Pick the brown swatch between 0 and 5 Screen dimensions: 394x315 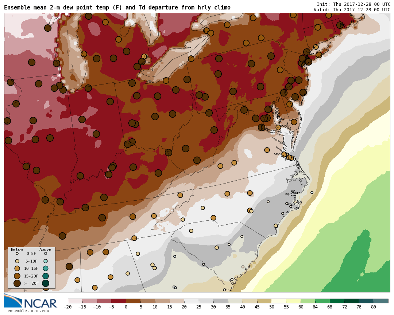(x=134, y=301)
